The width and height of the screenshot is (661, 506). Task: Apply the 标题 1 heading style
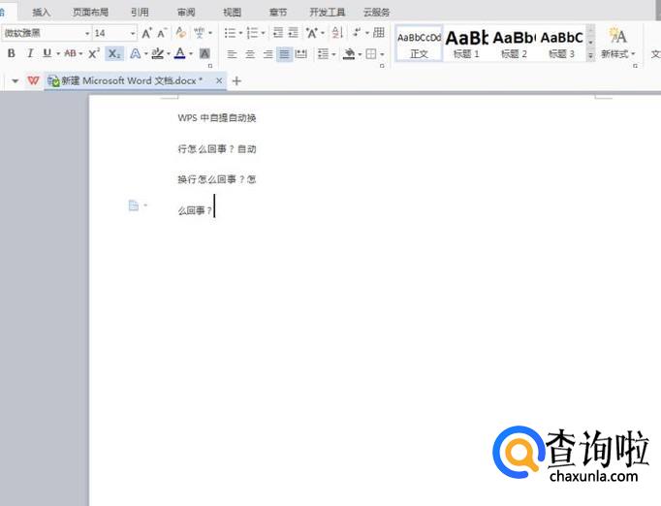[x=466, y=44]
